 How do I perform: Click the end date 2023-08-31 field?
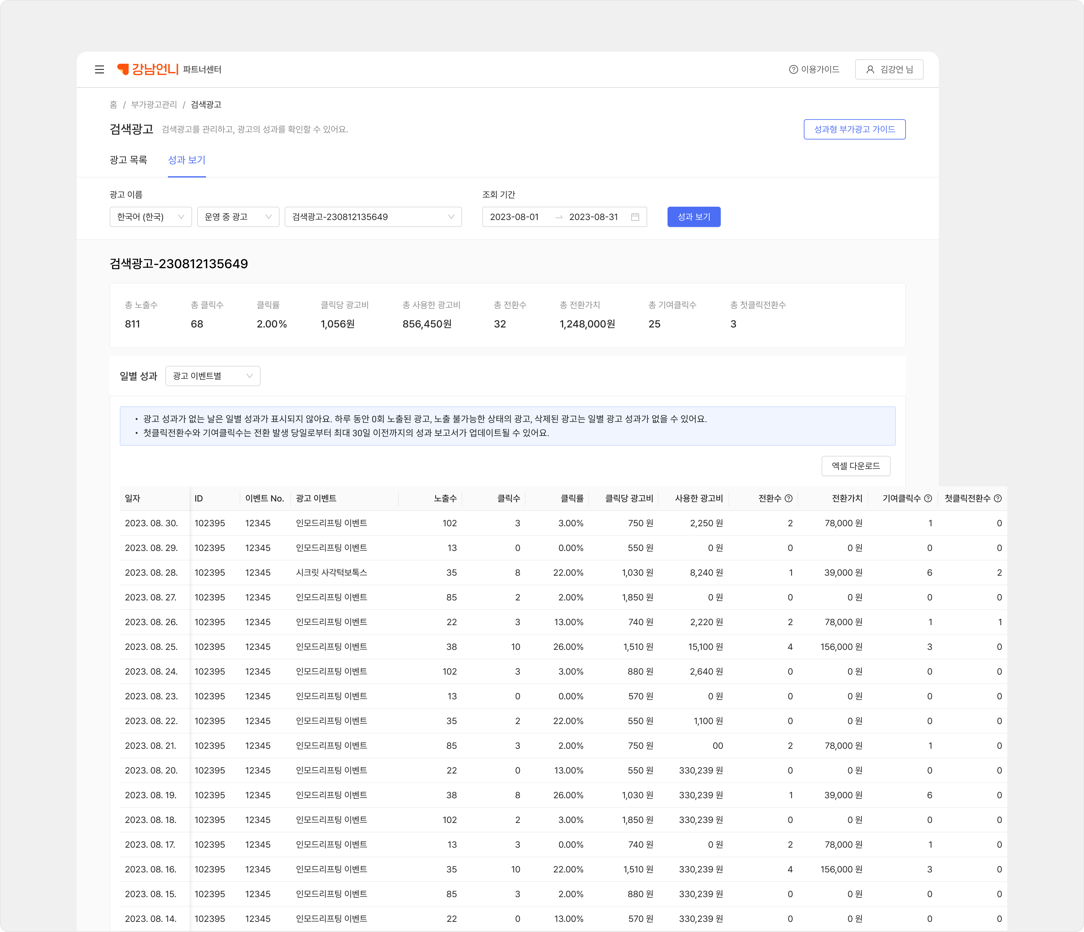(593, 217)
